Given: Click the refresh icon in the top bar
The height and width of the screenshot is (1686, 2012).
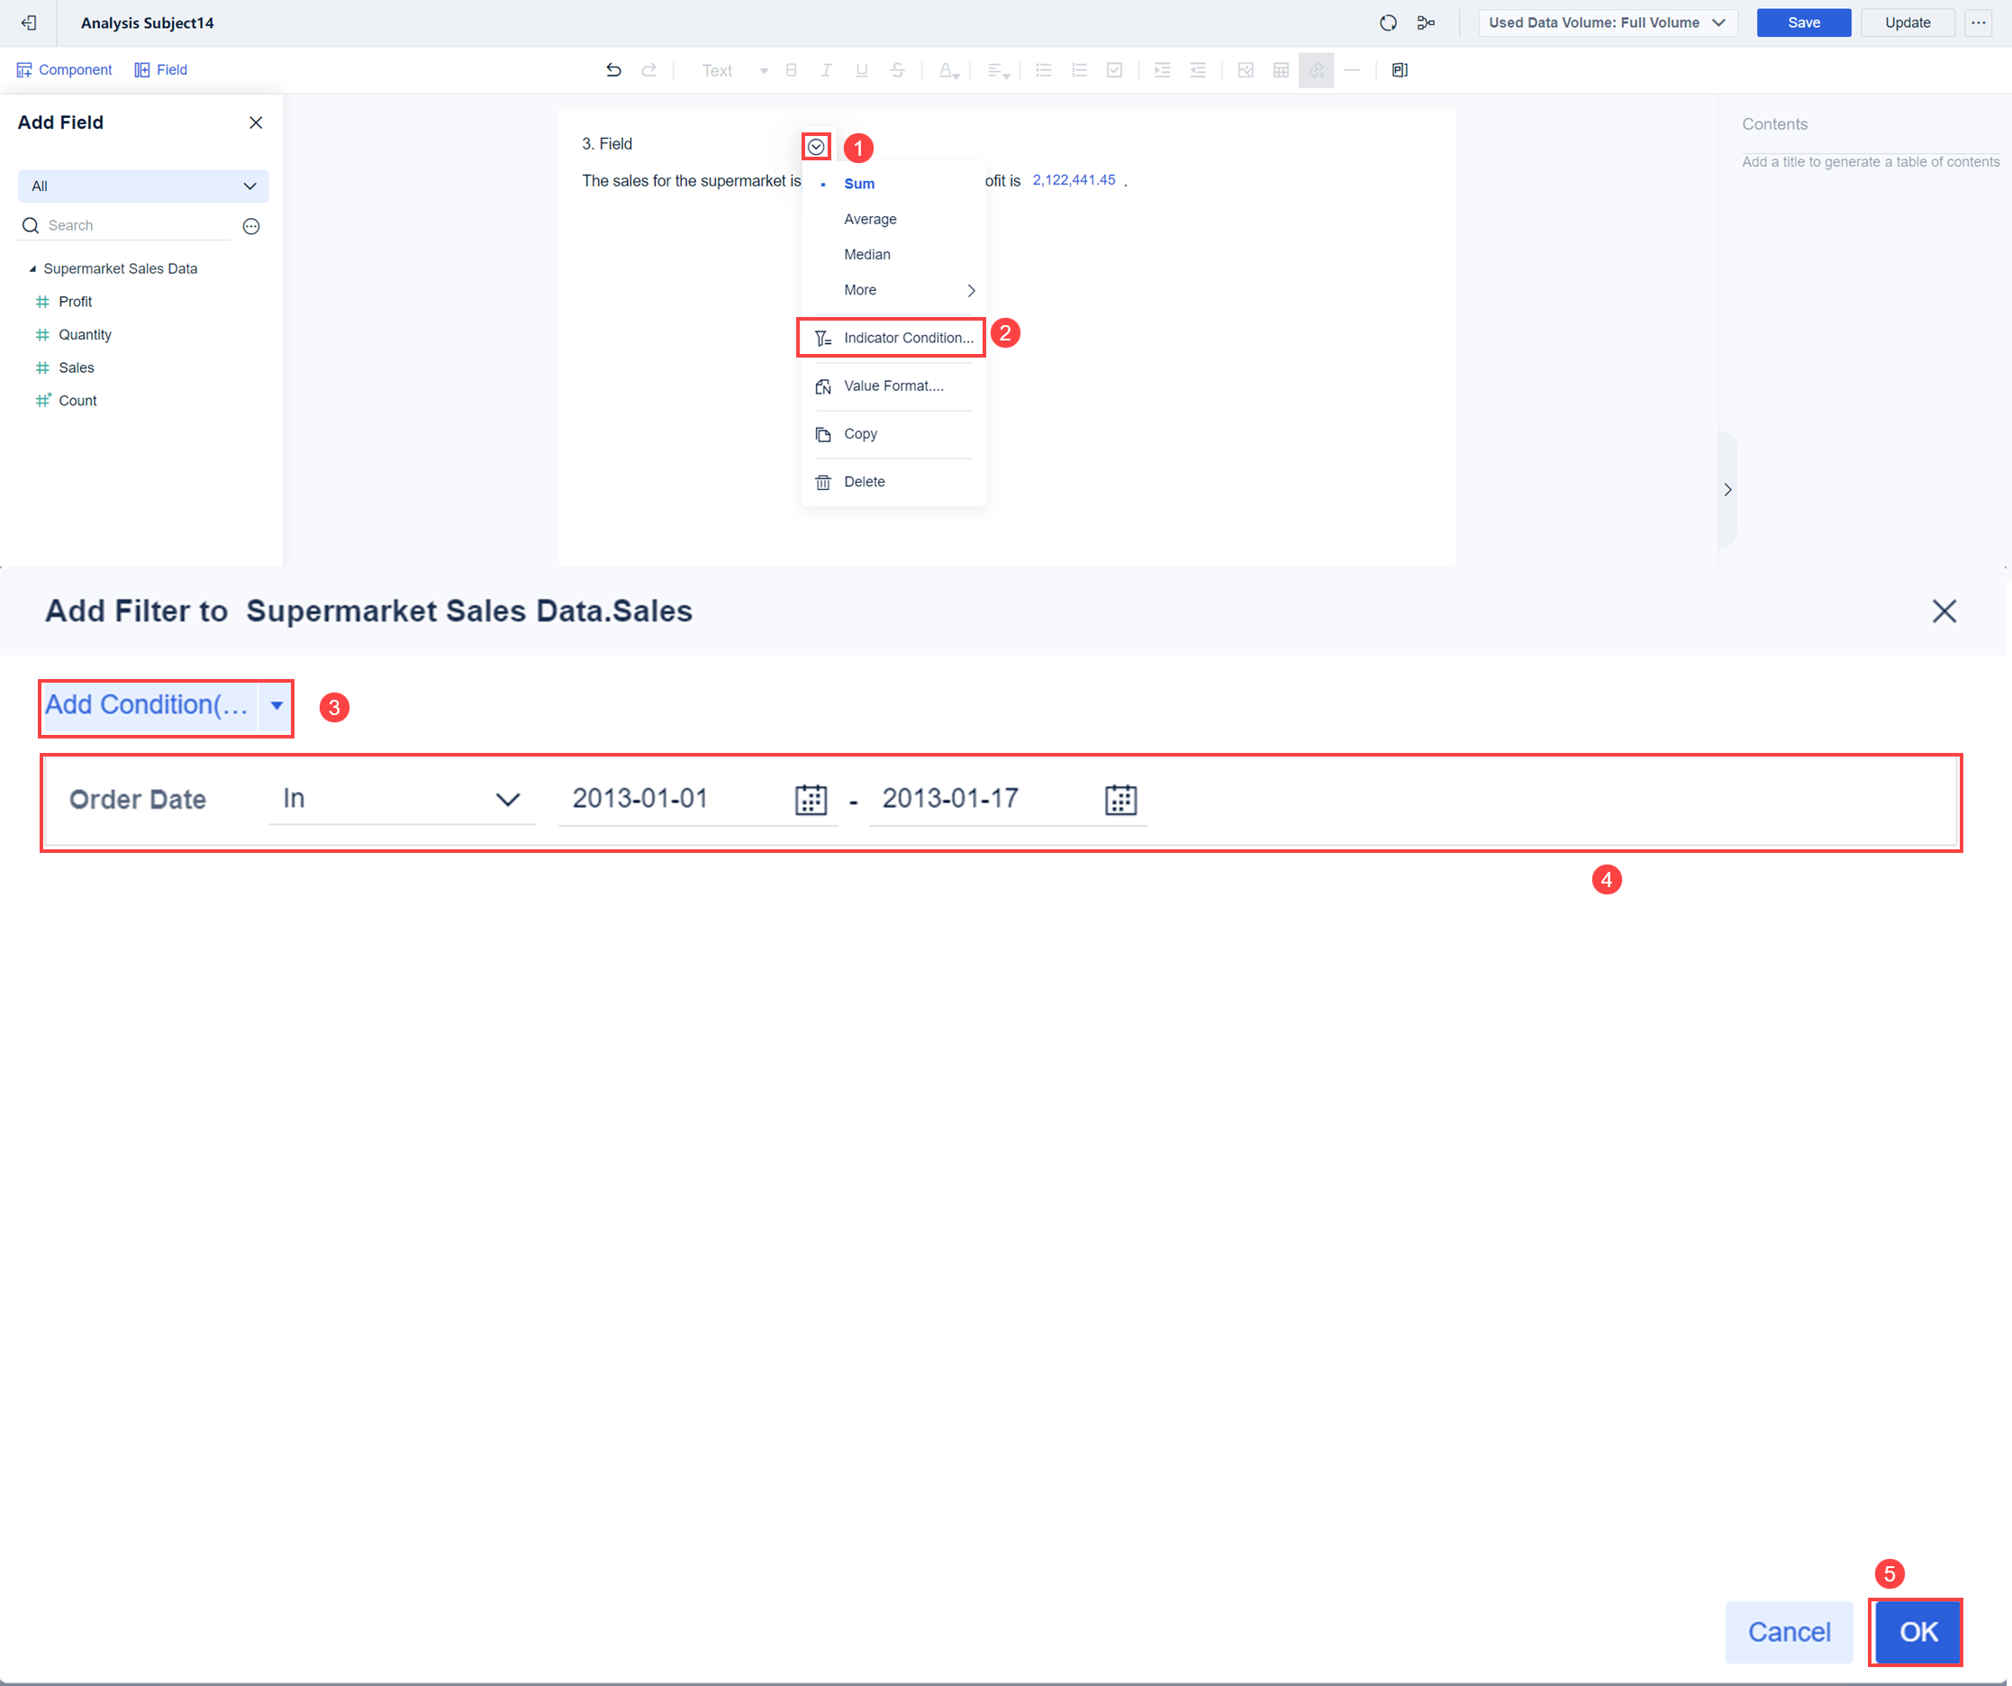Looking at the screenshot, I should [x=1388, y=22].
